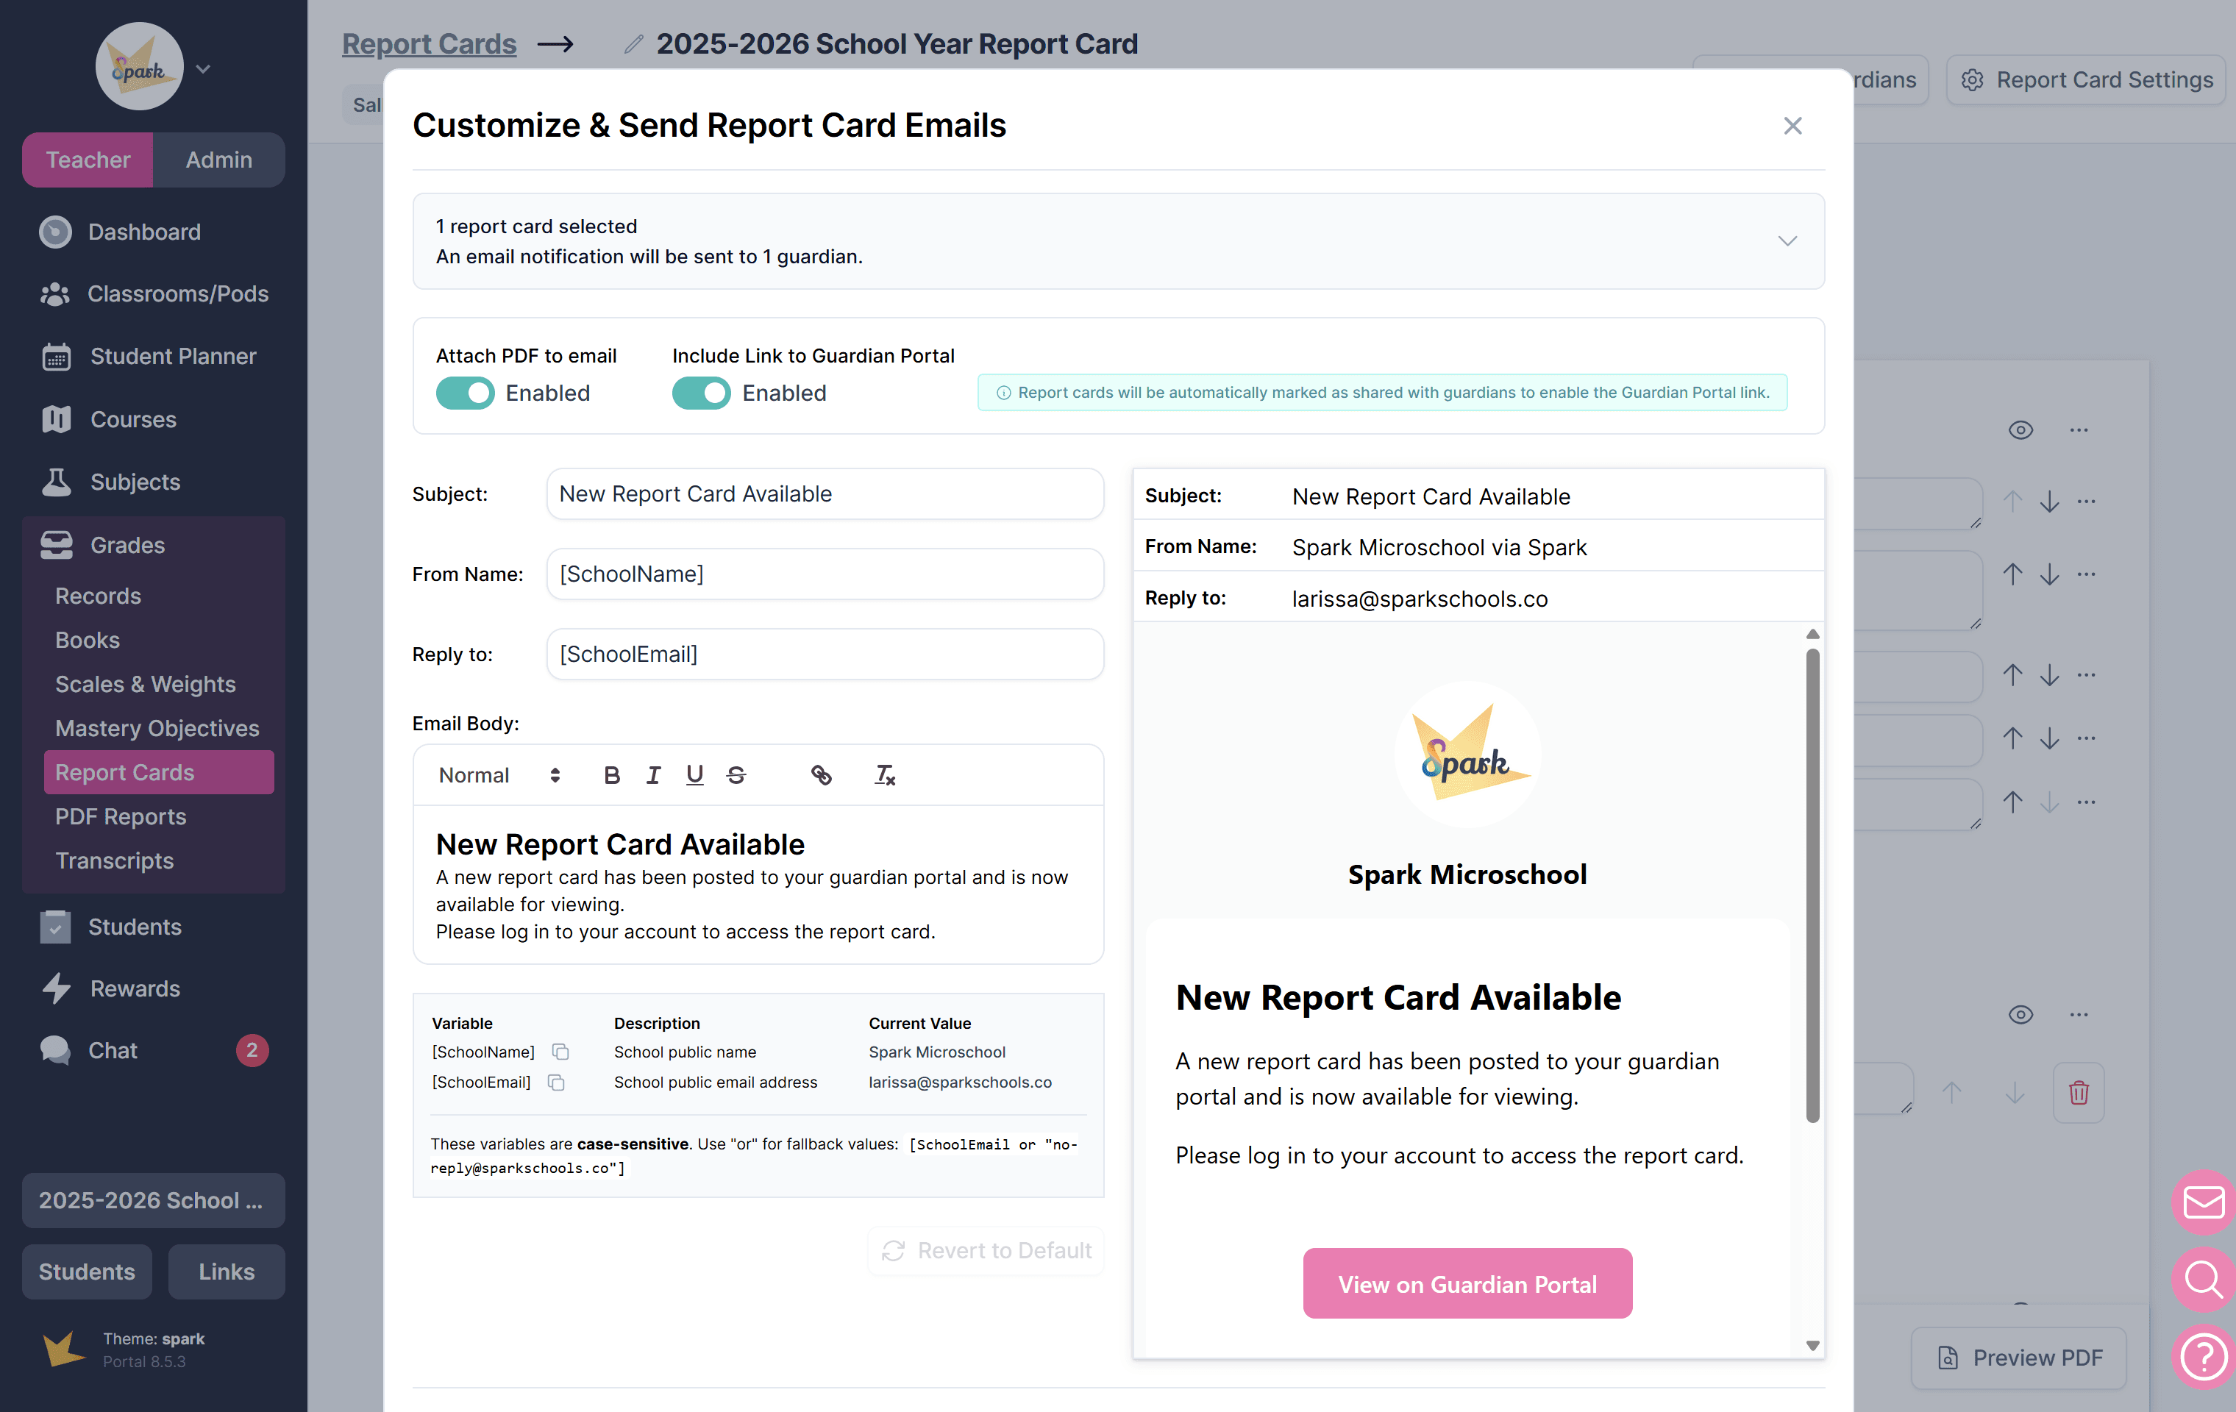The height and width of the screenshot is (1412, 2236).
Task: Apply italic formatting in email editor
Action: click(x=653, y=775)
